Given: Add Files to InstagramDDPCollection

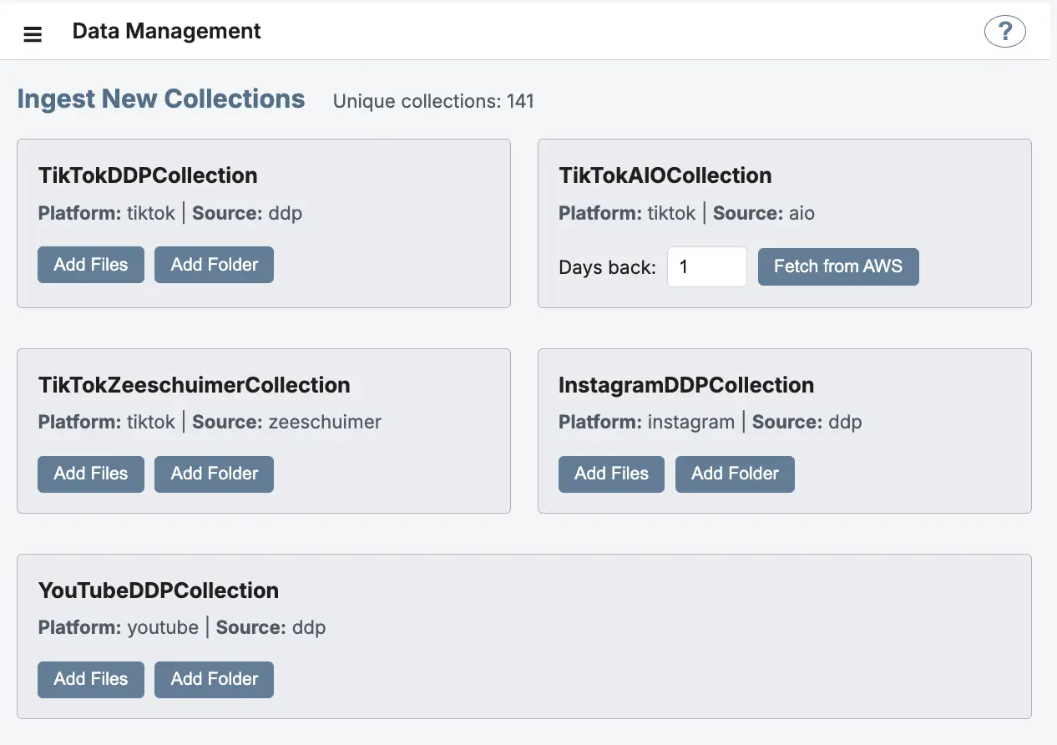Looking at the screenshot, I should coord(612,474).
